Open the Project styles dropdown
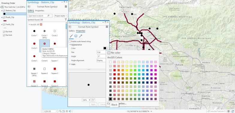The height and width of the screenshot is (113, 235). pyautogui.click(x=61, y=16)
